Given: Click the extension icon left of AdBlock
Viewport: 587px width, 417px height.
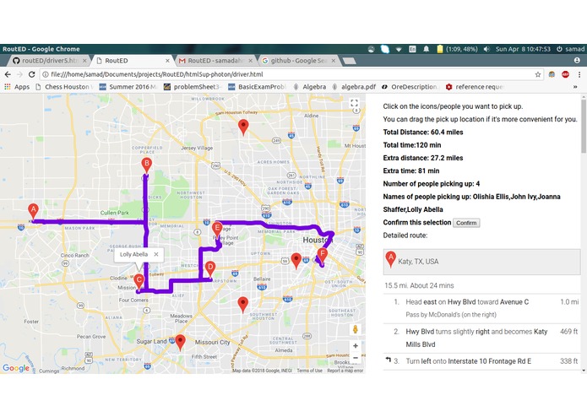Looking at the screenshot, I should (x=552, y=74).
